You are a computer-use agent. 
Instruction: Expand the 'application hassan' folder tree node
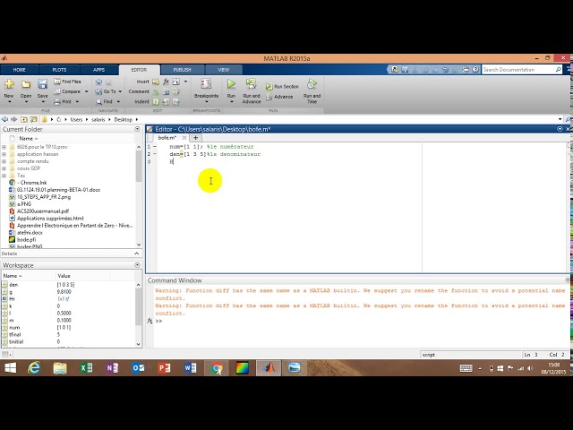[4, 154]
